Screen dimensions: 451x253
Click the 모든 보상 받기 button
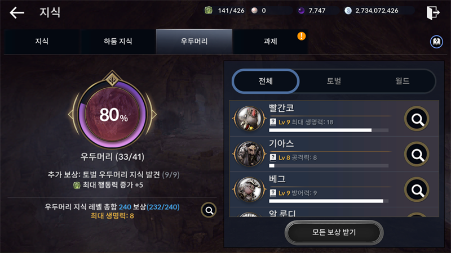(x=334, y=232)
